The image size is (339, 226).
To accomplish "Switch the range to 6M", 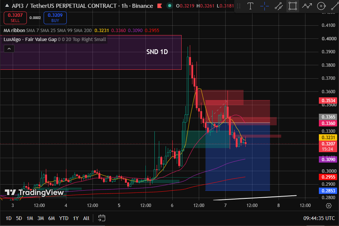I will coord(51,218).
